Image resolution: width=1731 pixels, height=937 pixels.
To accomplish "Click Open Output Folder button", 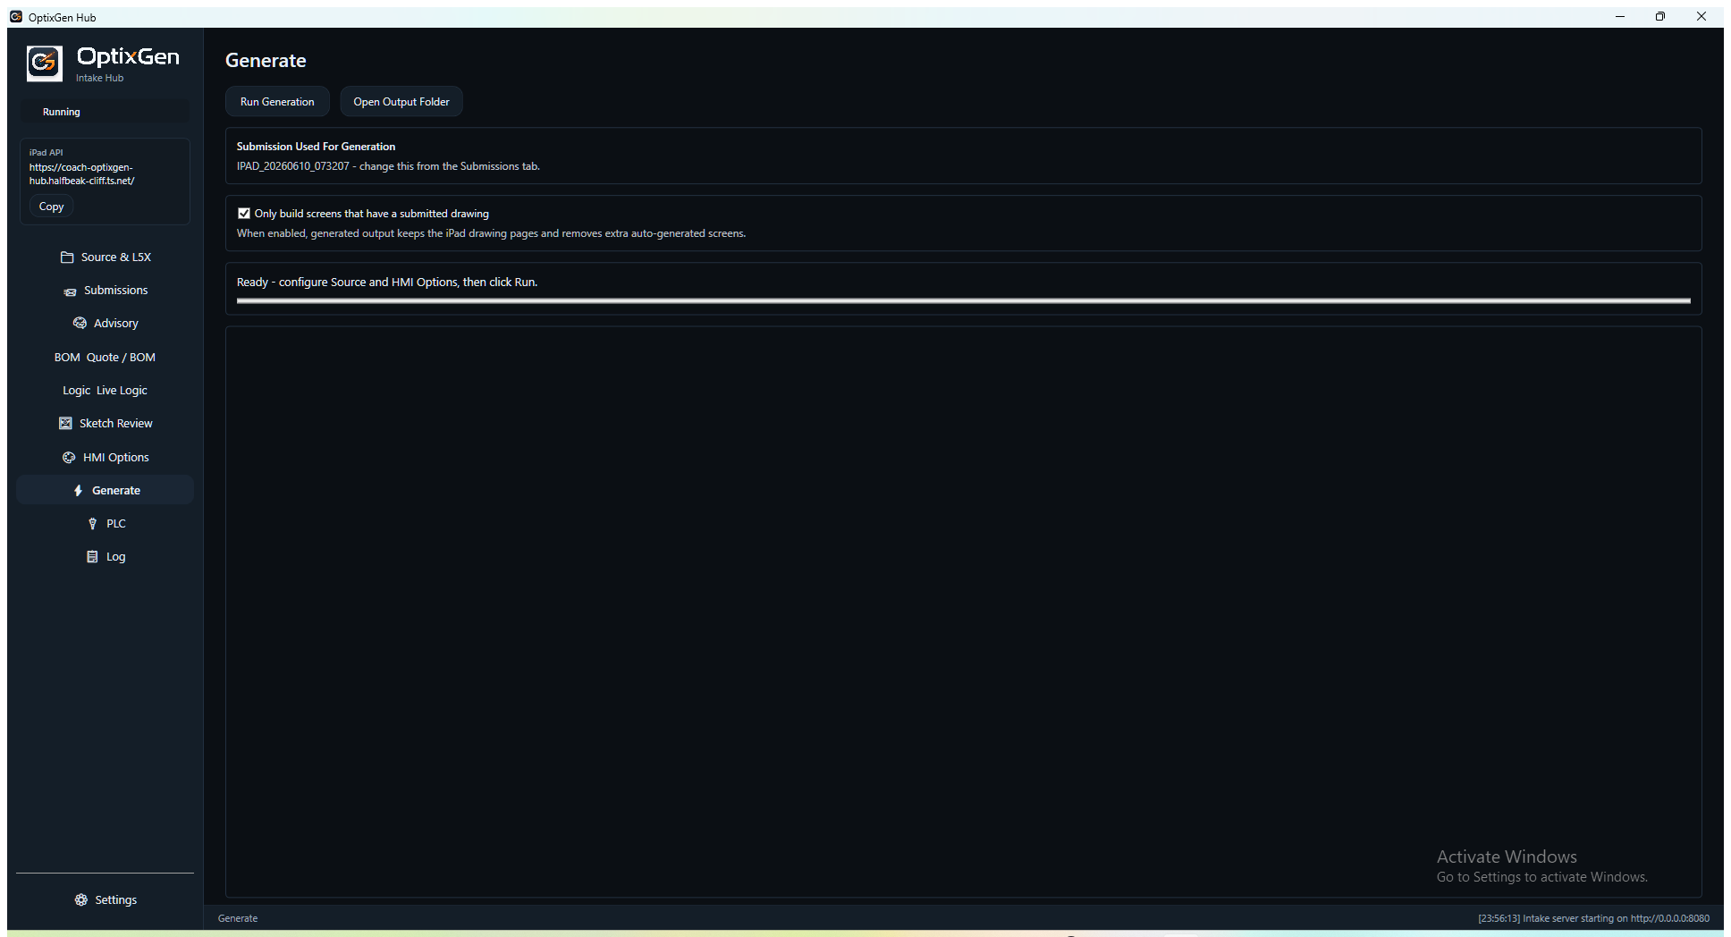I will [401, 102].
